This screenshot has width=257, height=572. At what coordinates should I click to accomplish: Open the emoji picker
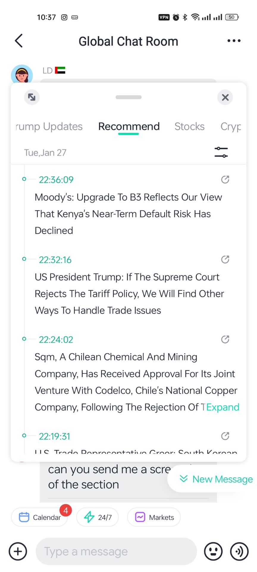coord(213,551)
